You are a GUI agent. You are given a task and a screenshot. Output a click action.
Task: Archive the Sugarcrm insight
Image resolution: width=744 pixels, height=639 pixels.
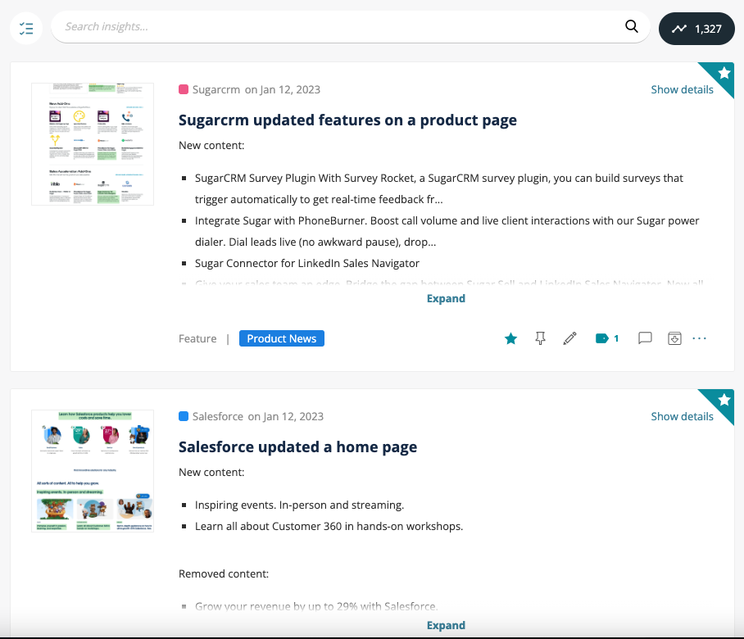pyautogui.click(x=674, y=338)
